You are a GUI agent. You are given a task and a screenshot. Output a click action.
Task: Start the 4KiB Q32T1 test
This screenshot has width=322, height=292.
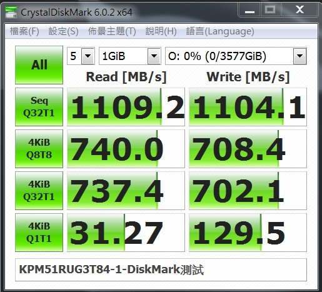click(39, 191)
